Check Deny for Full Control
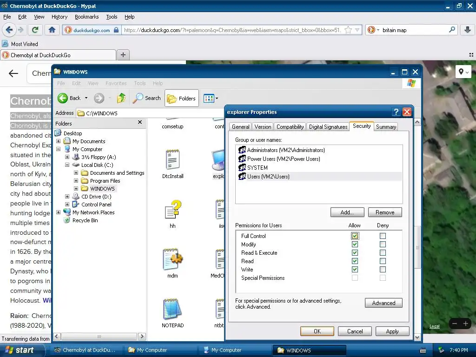The width and height of the screenshot is (476, 357). (383, 236)
